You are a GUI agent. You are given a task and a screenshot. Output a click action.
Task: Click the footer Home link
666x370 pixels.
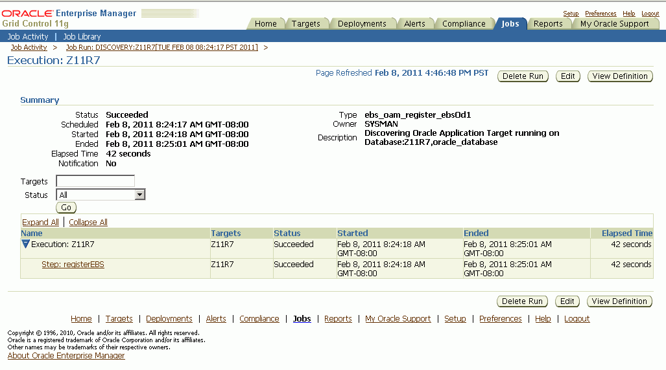tap(81, 319)
